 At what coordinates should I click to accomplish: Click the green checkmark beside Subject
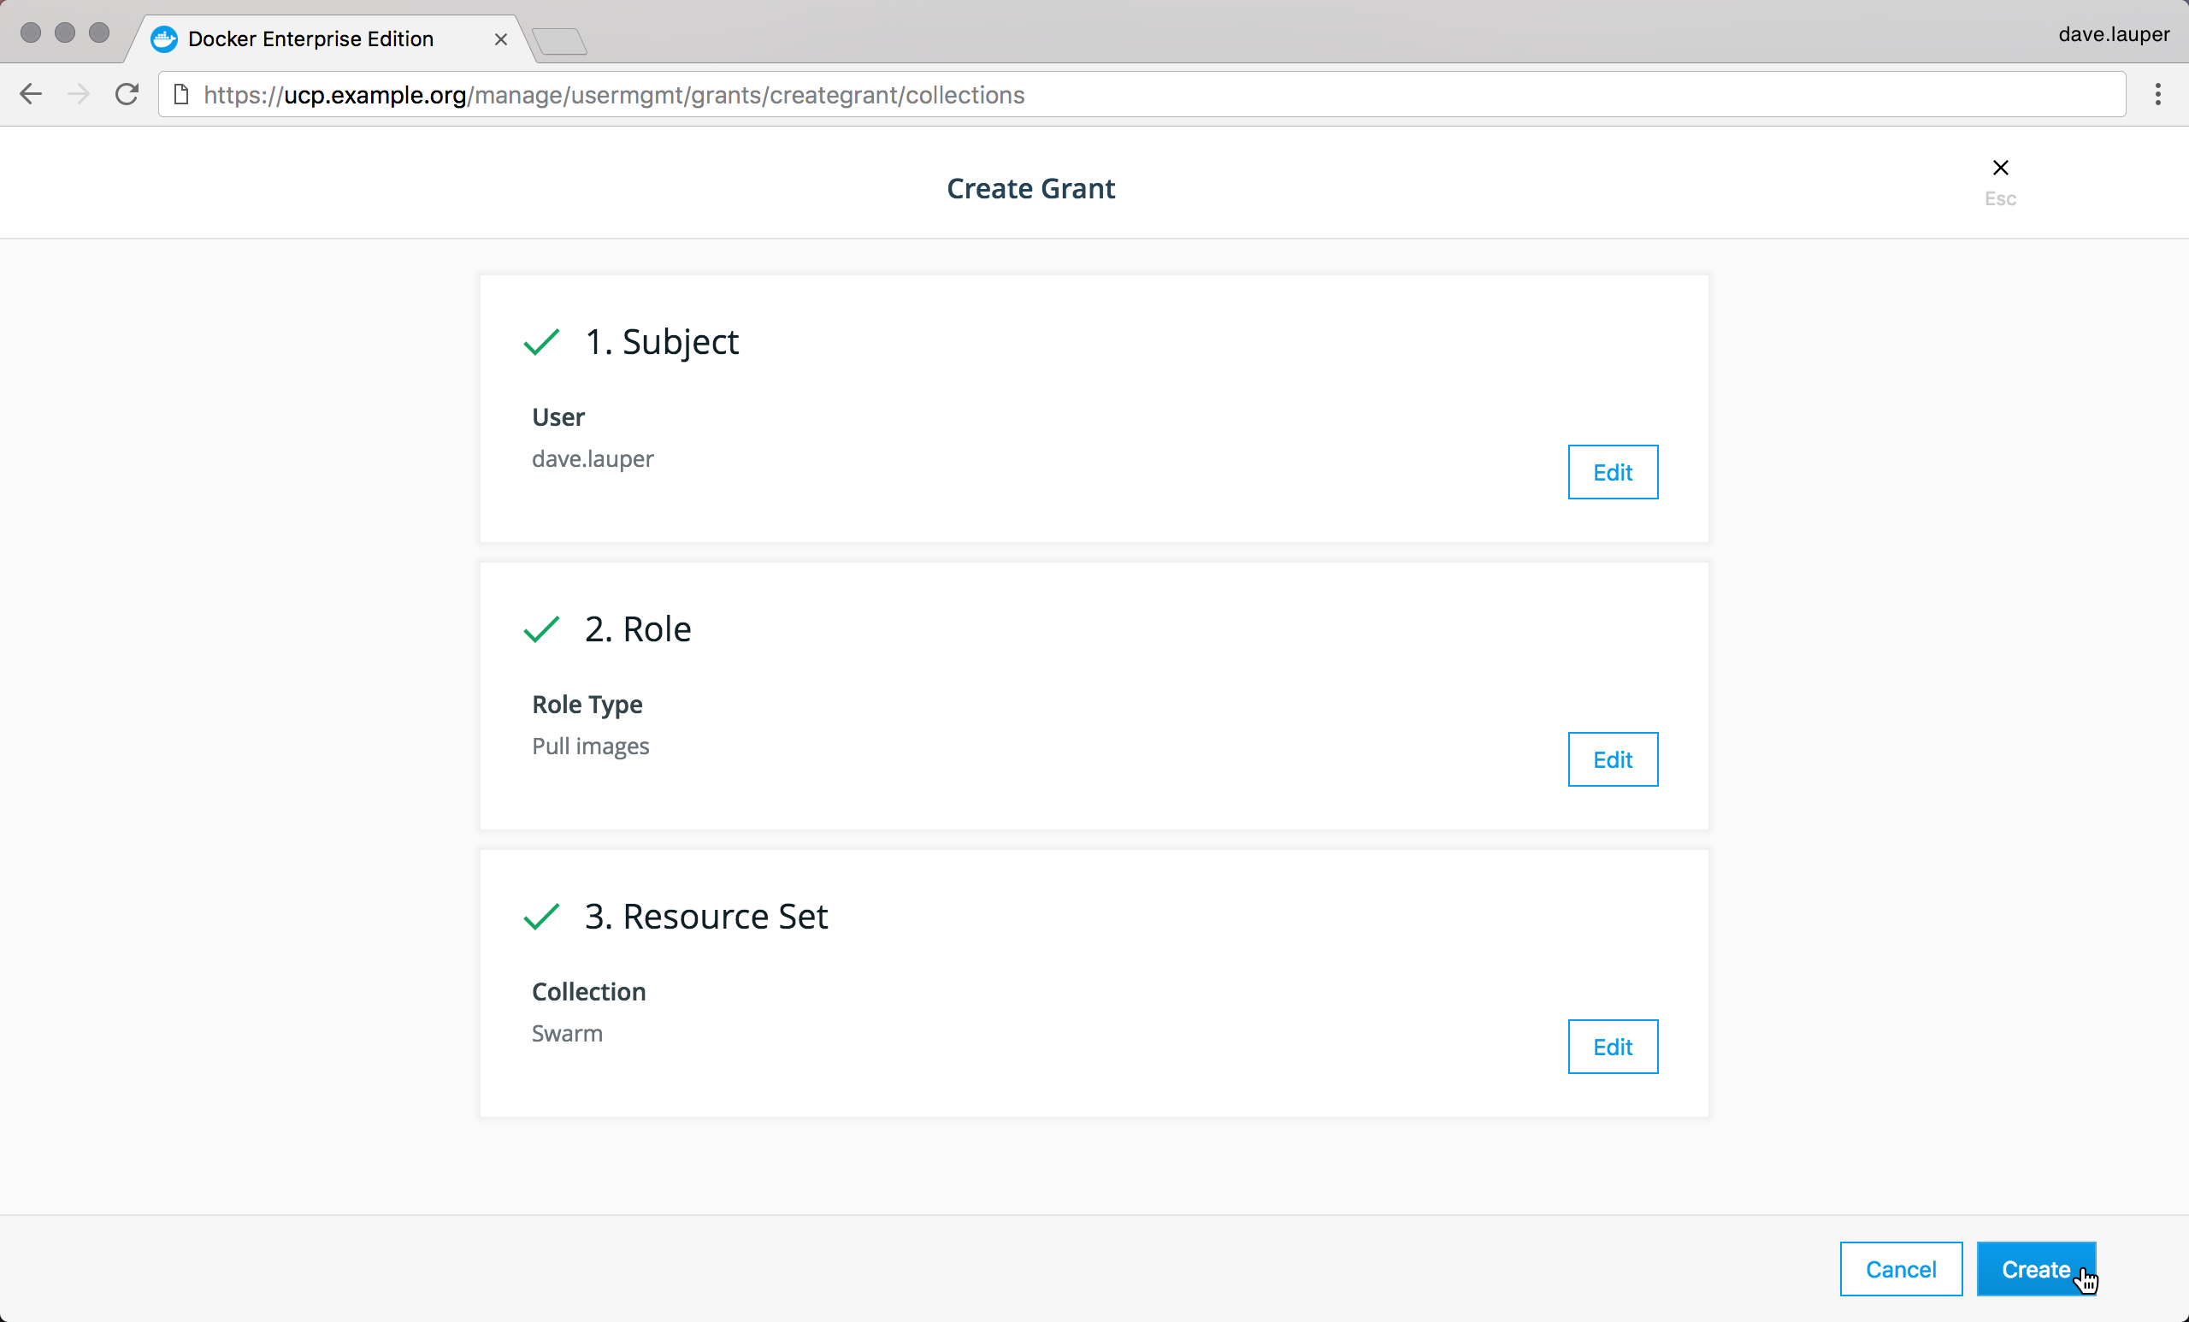point(541,342)
